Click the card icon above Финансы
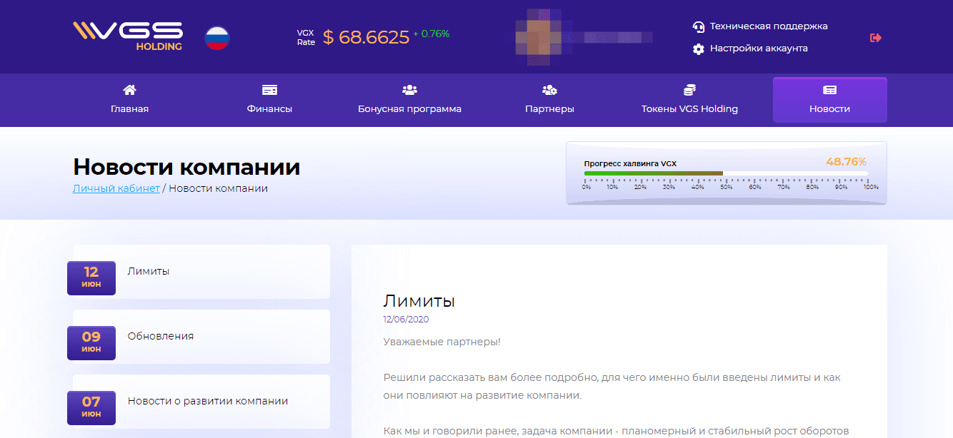 (269, 90)
